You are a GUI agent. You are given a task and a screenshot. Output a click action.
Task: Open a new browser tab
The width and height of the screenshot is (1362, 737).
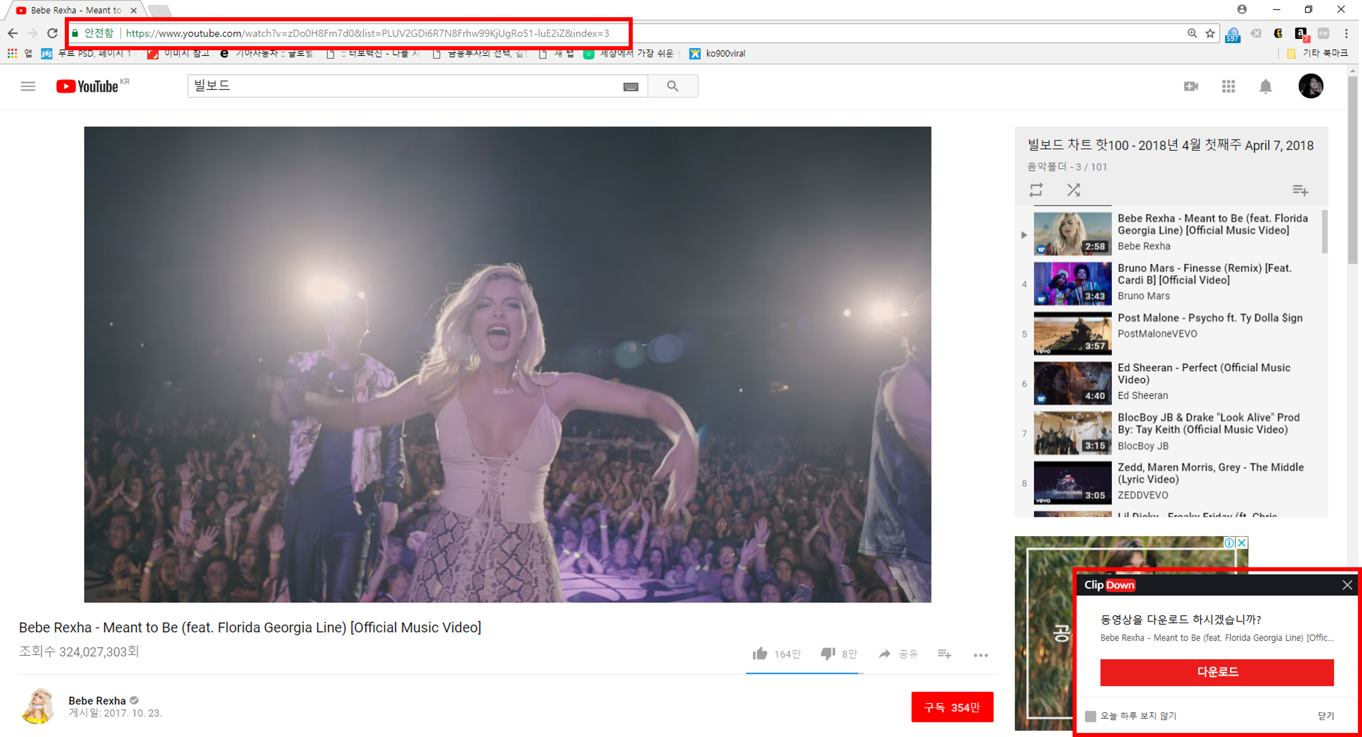point(159,10)
